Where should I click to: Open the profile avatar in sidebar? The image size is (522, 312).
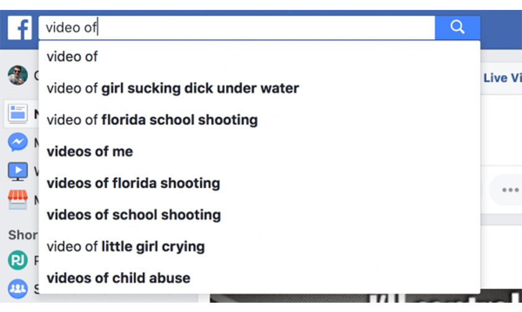point(17,76)
